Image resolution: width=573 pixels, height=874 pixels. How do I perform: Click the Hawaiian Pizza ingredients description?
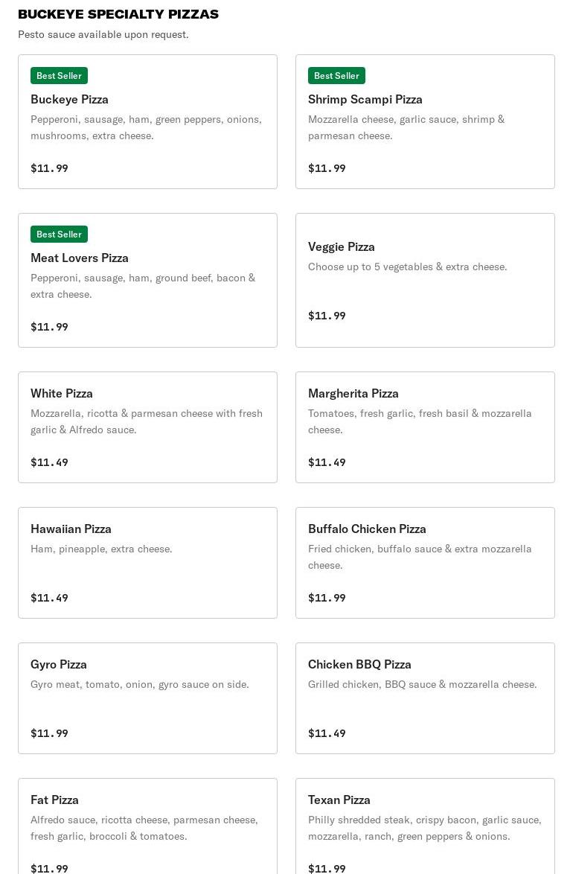coord(101,549)
